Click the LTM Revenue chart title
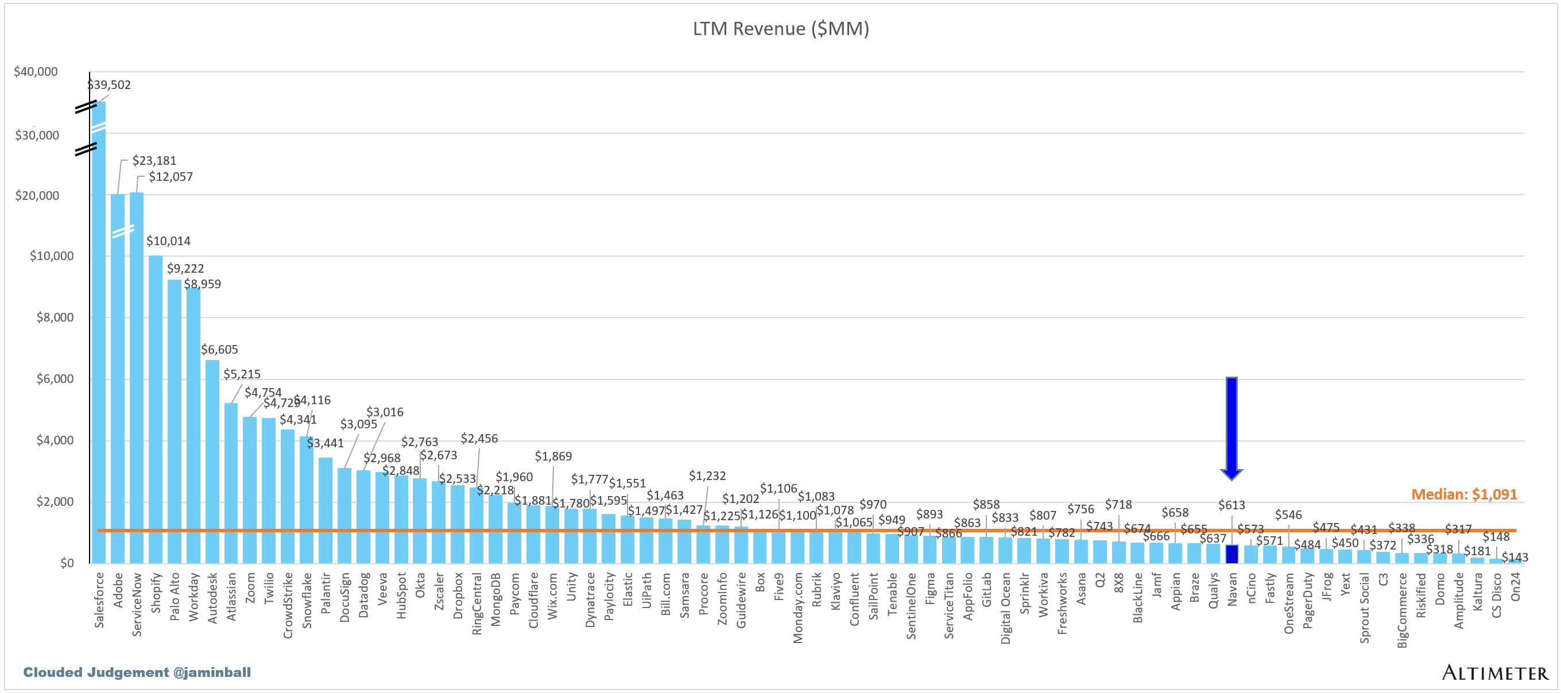Screen dimensions: 1561x693 [x=781, y=29]
